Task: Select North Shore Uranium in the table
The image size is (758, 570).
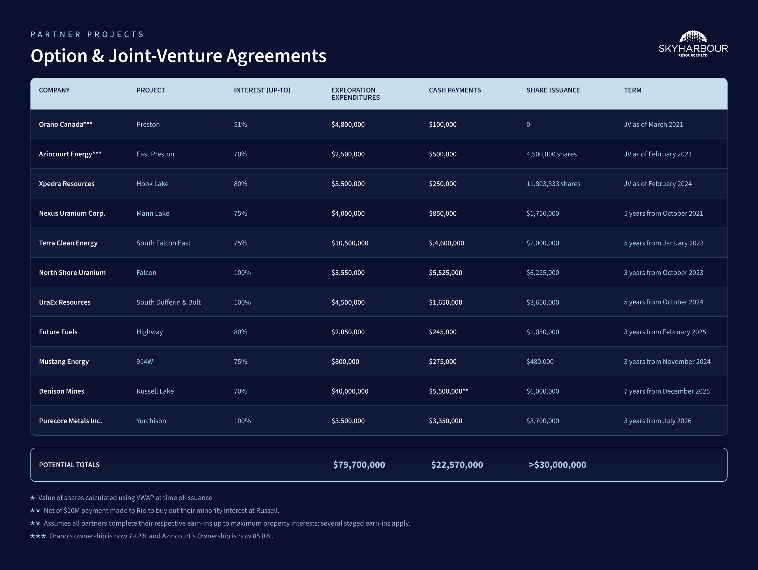Action: pyautogui.click(x=72, y=273)
